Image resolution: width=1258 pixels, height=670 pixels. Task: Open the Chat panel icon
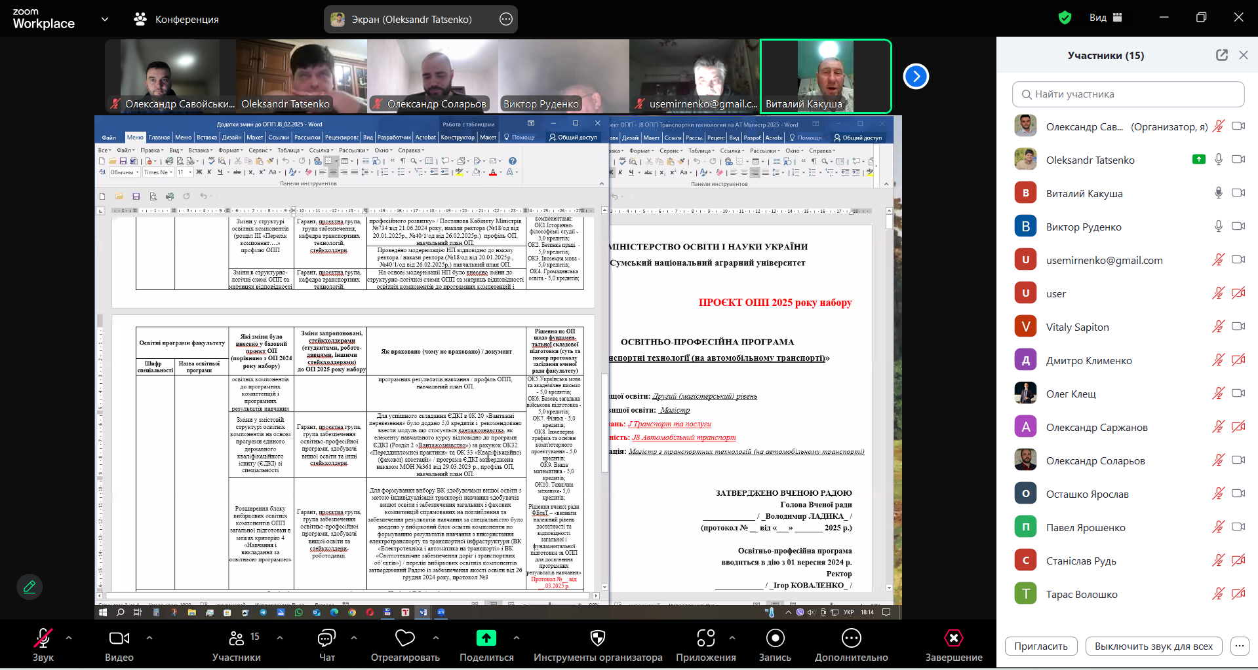(x=326, y=639)
